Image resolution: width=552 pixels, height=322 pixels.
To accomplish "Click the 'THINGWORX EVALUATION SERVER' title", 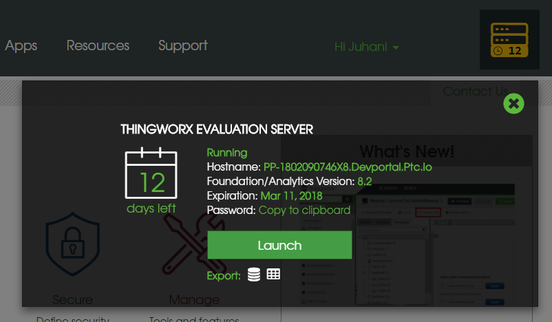I will (x=217, y=129).
